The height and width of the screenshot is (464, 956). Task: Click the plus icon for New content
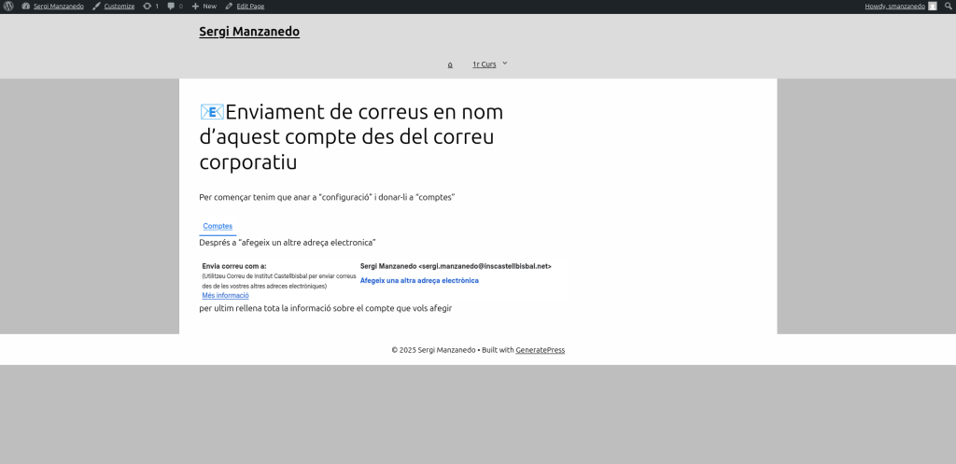point(195,6)
